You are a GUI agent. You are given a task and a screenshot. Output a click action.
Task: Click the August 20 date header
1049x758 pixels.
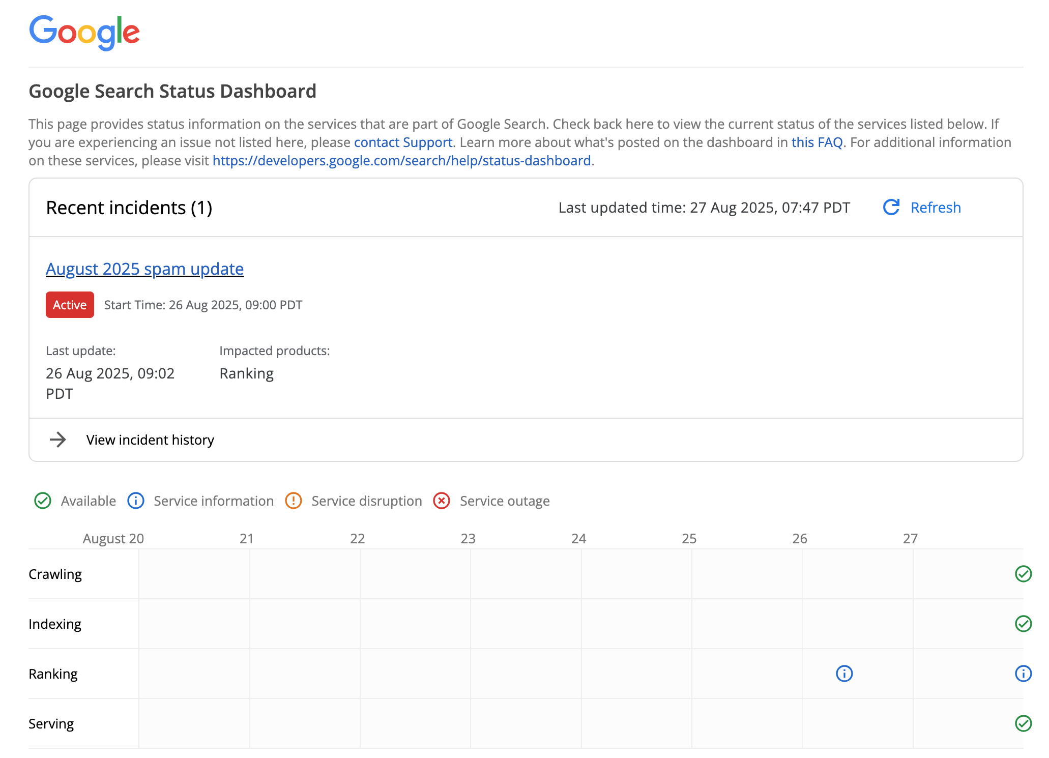tap(113, 538)
